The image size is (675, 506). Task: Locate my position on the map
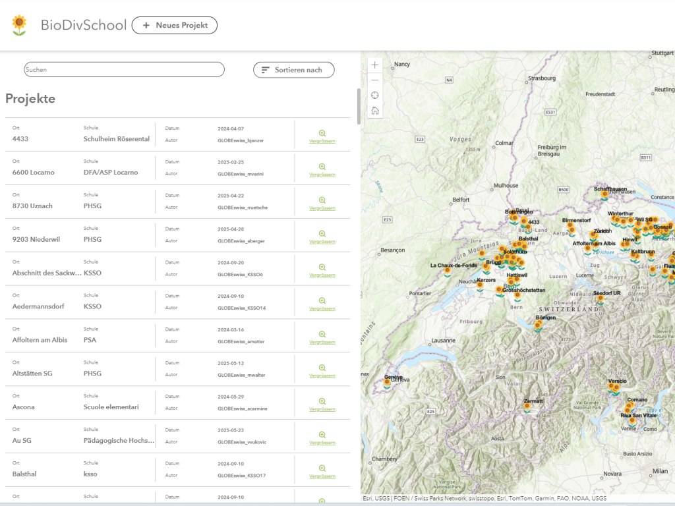point(375,96)
